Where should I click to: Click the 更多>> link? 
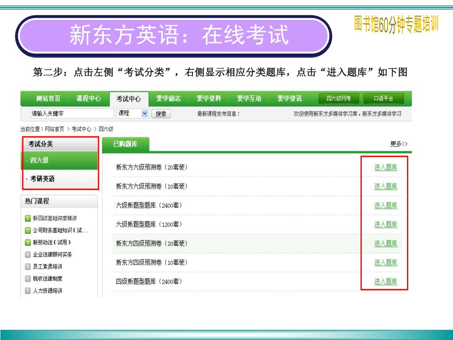[x=399, y=144]
